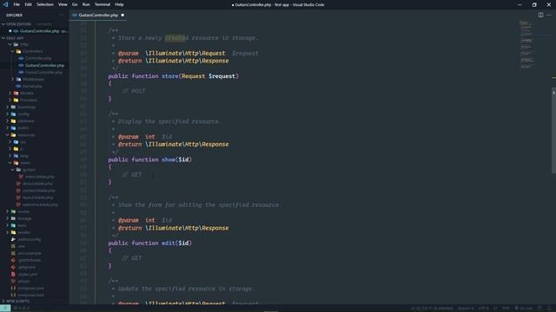The image size is (556, 312).
Task: Collapse the resources folder chevron
Action: coord(8,135)
